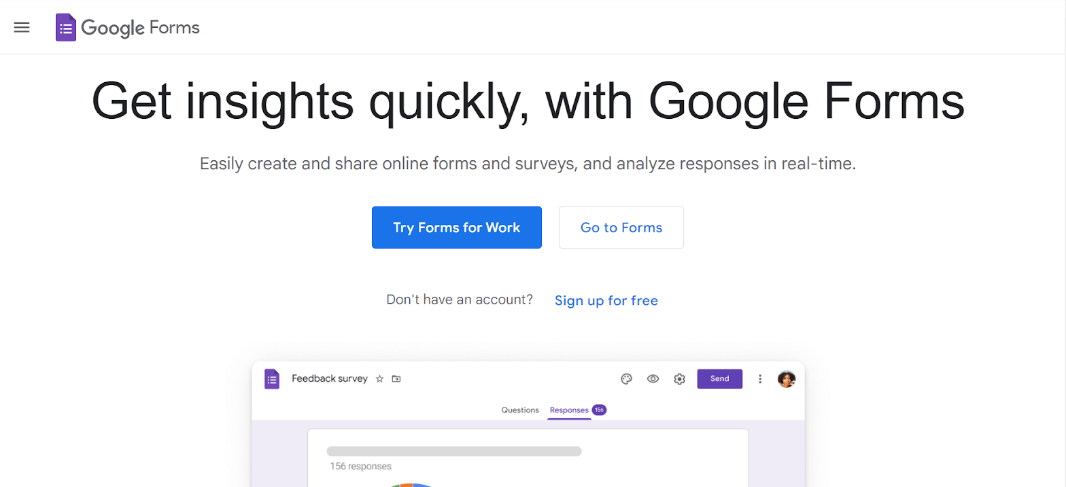Open the hamburger main menu
1066x487 pixels.
pyautogui.click(x=22, y=27)
